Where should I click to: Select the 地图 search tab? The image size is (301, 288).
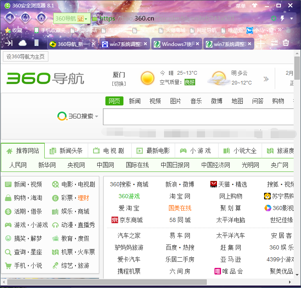tap(237, 101)
